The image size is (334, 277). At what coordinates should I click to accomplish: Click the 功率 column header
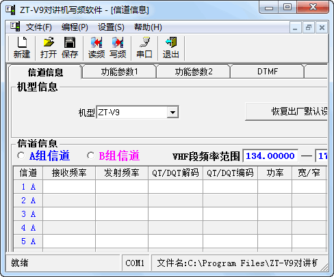[275, 173]
